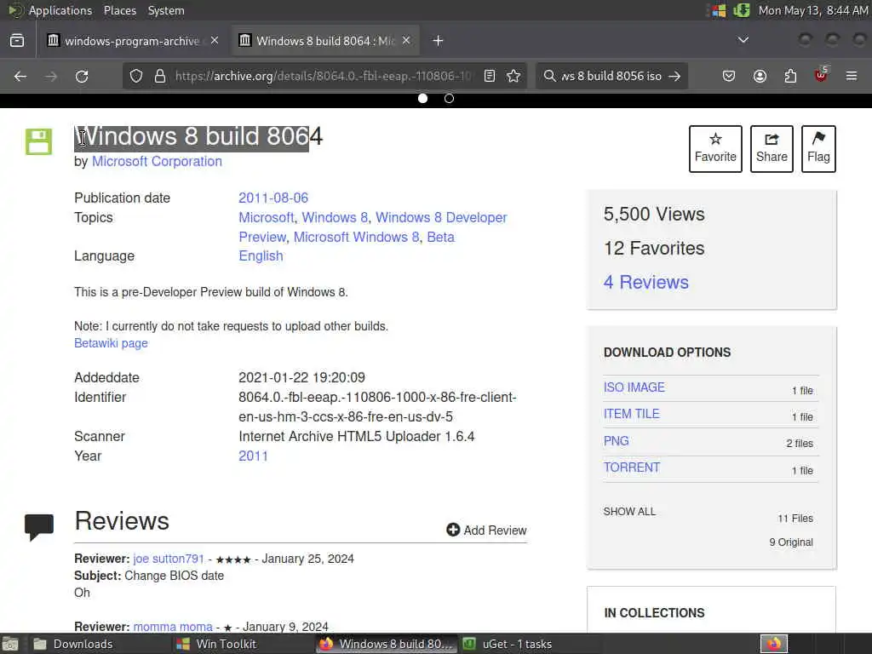Screen dimensions: 872x654
Task: Open the Firefox account icon
Action: (760, 76)
